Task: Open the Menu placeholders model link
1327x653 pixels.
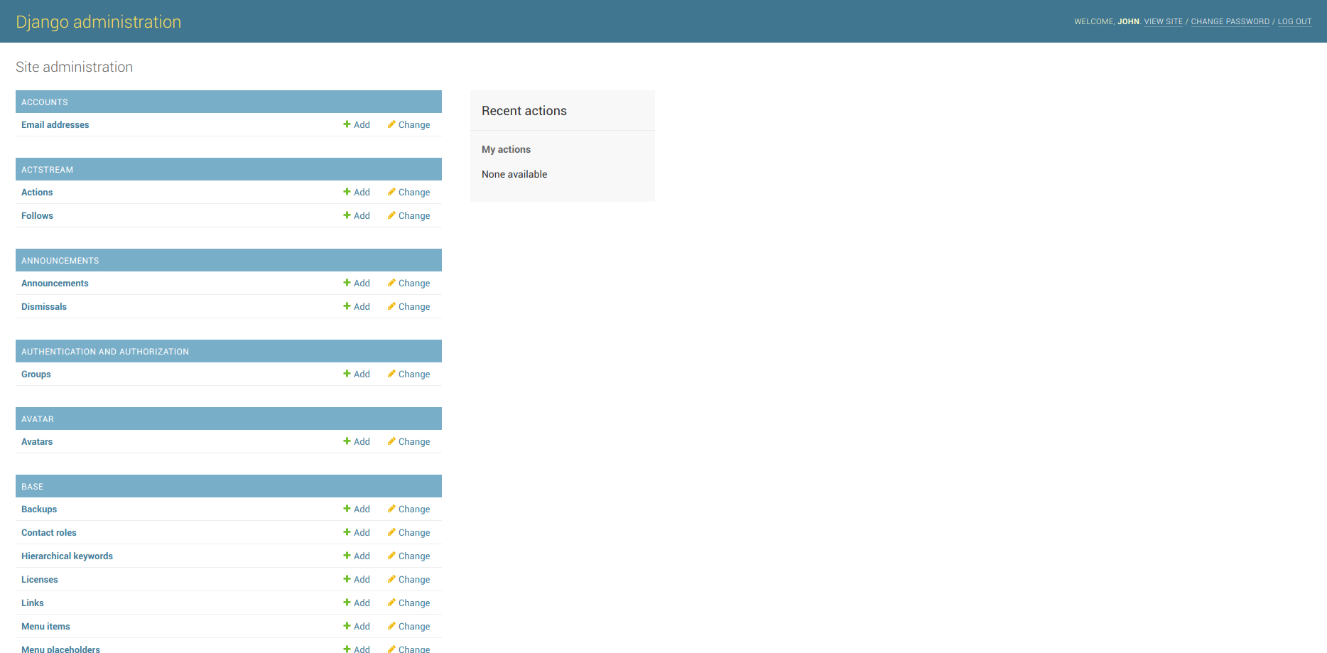Action: (60, 649)
